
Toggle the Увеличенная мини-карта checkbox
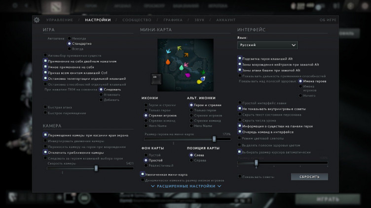pos(143,174)
